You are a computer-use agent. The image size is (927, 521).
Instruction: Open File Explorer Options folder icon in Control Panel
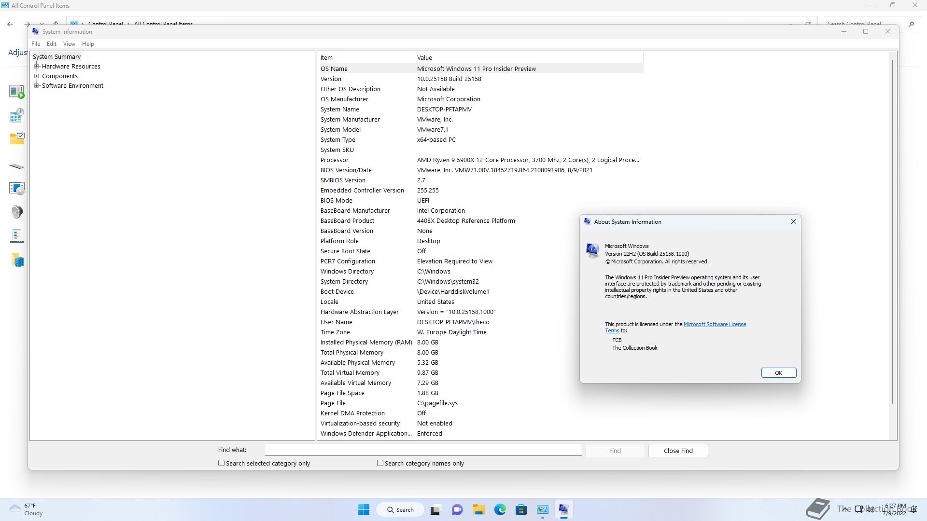(17, 139)
